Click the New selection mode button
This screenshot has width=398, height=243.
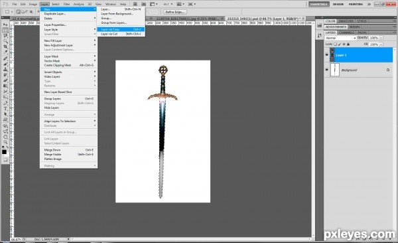pyautogui.click(x=19, y=12)
